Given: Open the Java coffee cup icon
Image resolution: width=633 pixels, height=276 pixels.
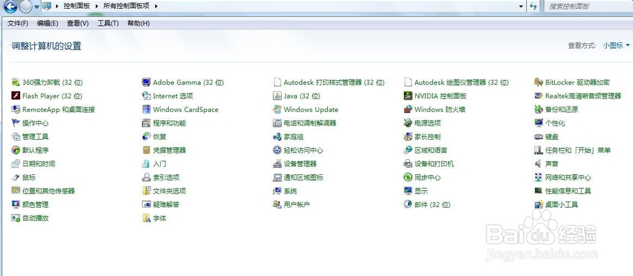Looking at the screenshot, I should pos(277,96).
